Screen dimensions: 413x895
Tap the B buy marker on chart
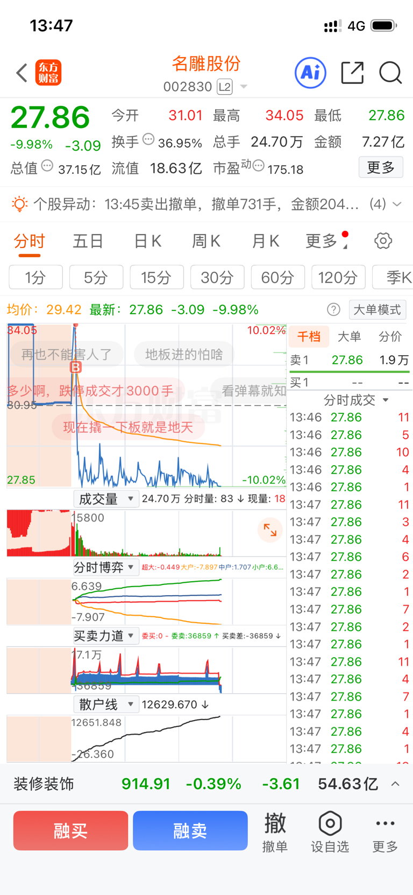[x=76, y=367]
